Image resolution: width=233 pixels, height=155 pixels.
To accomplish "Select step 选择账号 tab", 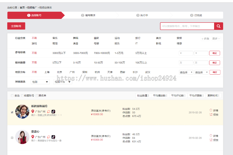I will point(36,15).
